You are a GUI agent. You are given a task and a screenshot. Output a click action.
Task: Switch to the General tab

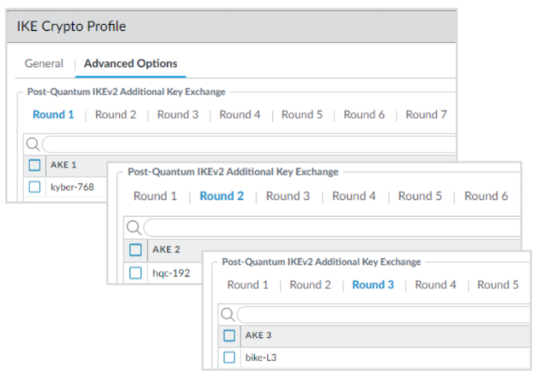tap(44, 64)
